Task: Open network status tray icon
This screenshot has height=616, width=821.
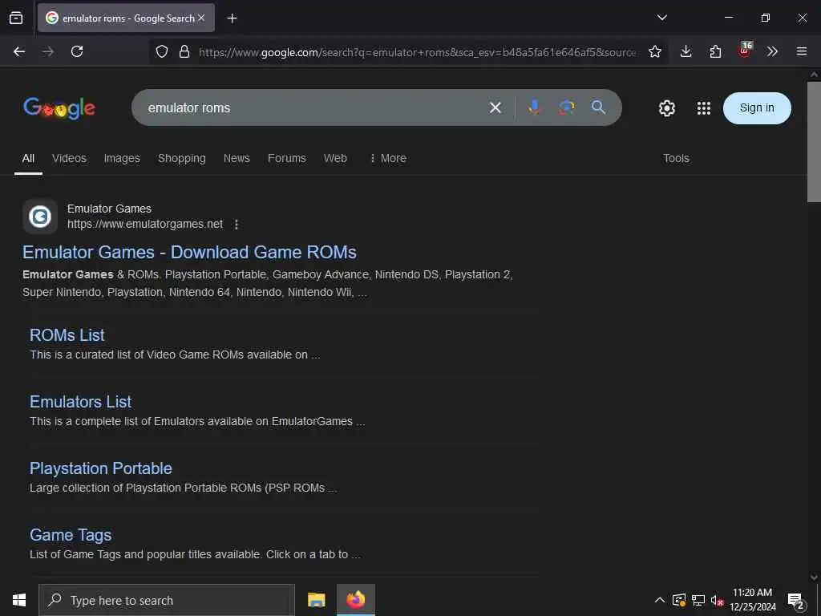Action: (698, 600)
